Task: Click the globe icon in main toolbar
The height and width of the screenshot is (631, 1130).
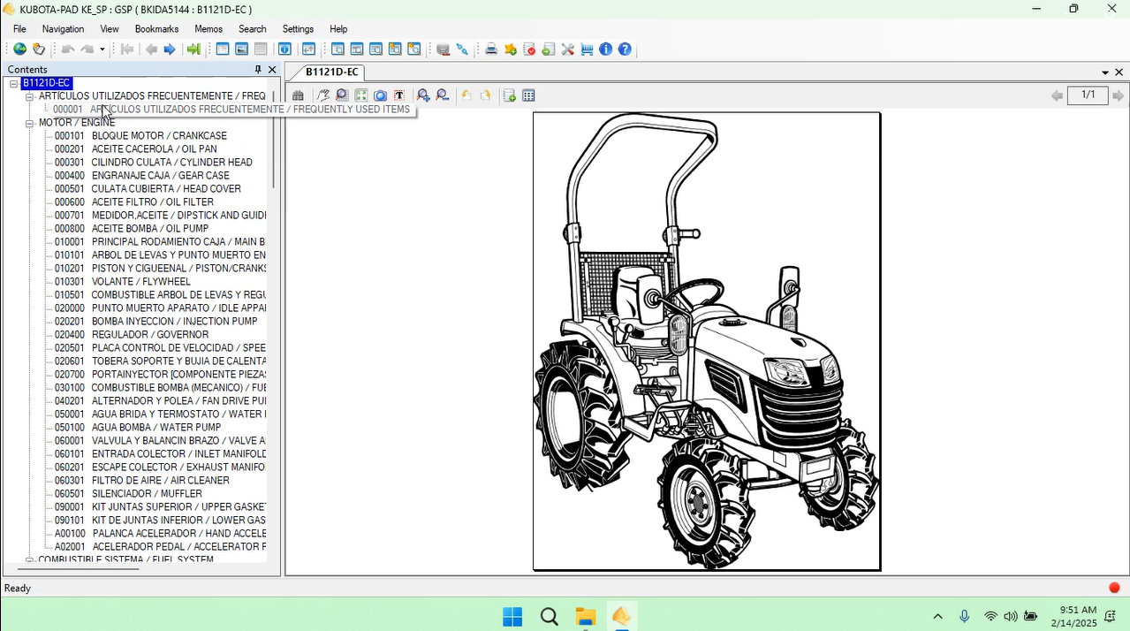Action: (19, 49)
